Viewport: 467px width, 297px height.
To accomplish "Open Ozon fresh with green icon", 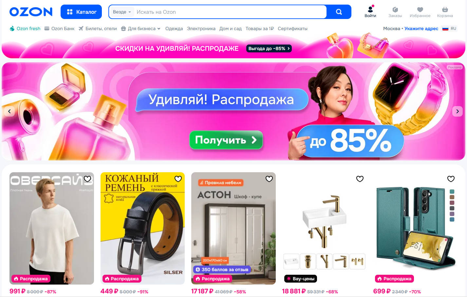I will coord(25,28).
